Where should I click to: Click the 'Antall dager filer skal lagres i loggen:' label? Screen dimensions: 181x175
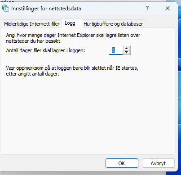coord(45,50)
